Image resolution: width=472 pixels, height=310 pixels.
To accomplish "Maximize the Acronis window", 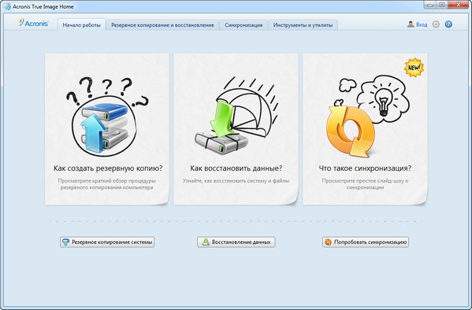I will pos(442,5).
